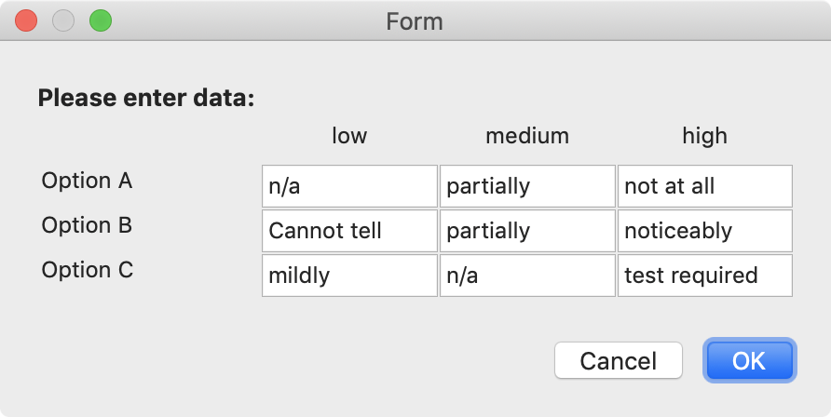This screenshot has width=831, height=417.
Task: Click the 'Option A' row label
Action: tap(87, 181)
